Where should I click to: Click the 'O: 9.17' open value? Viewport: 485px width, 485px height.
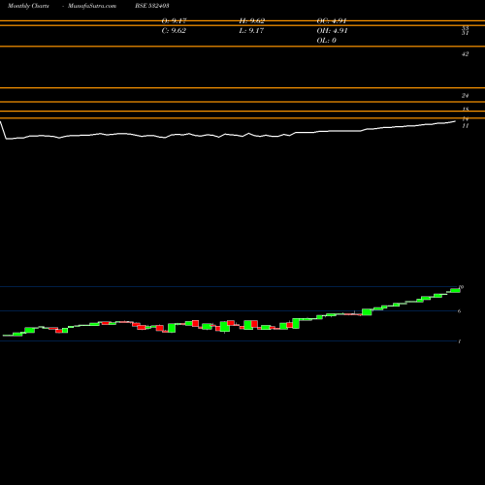pos(174,21)
